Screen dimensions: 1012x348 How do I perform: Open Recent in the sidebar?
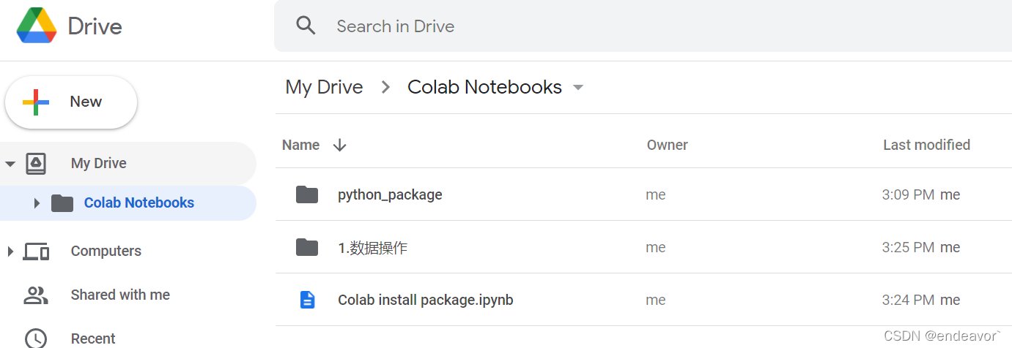pos(93,338)
